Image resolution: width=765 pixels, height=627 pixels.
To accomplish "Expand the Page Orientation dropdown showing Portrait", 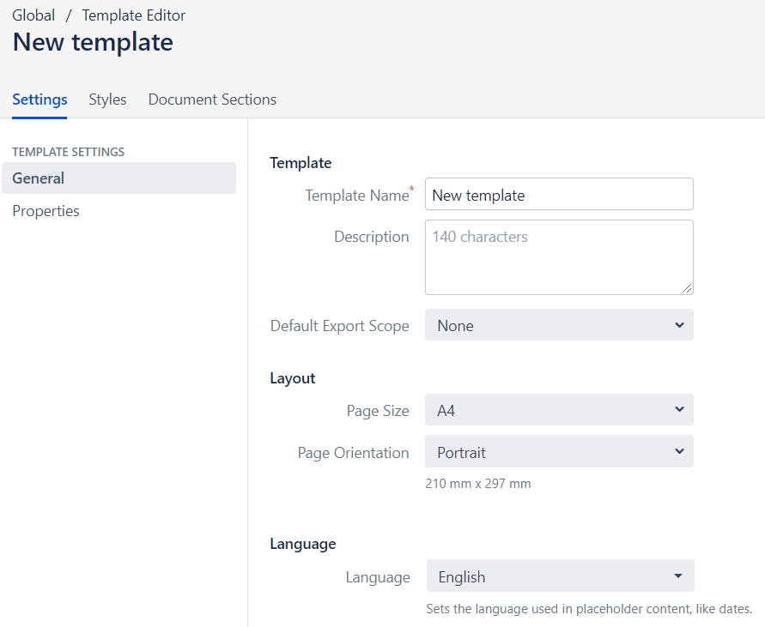I will coord(559,451).
